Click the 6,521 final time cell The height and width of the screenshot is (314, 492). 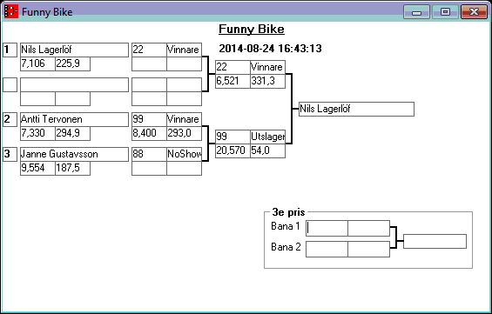click(x=233, y=81)
